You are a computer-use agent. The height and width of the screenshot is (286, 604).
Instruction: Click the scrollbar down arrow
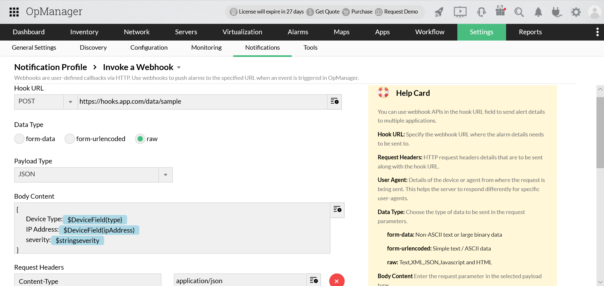600,282
